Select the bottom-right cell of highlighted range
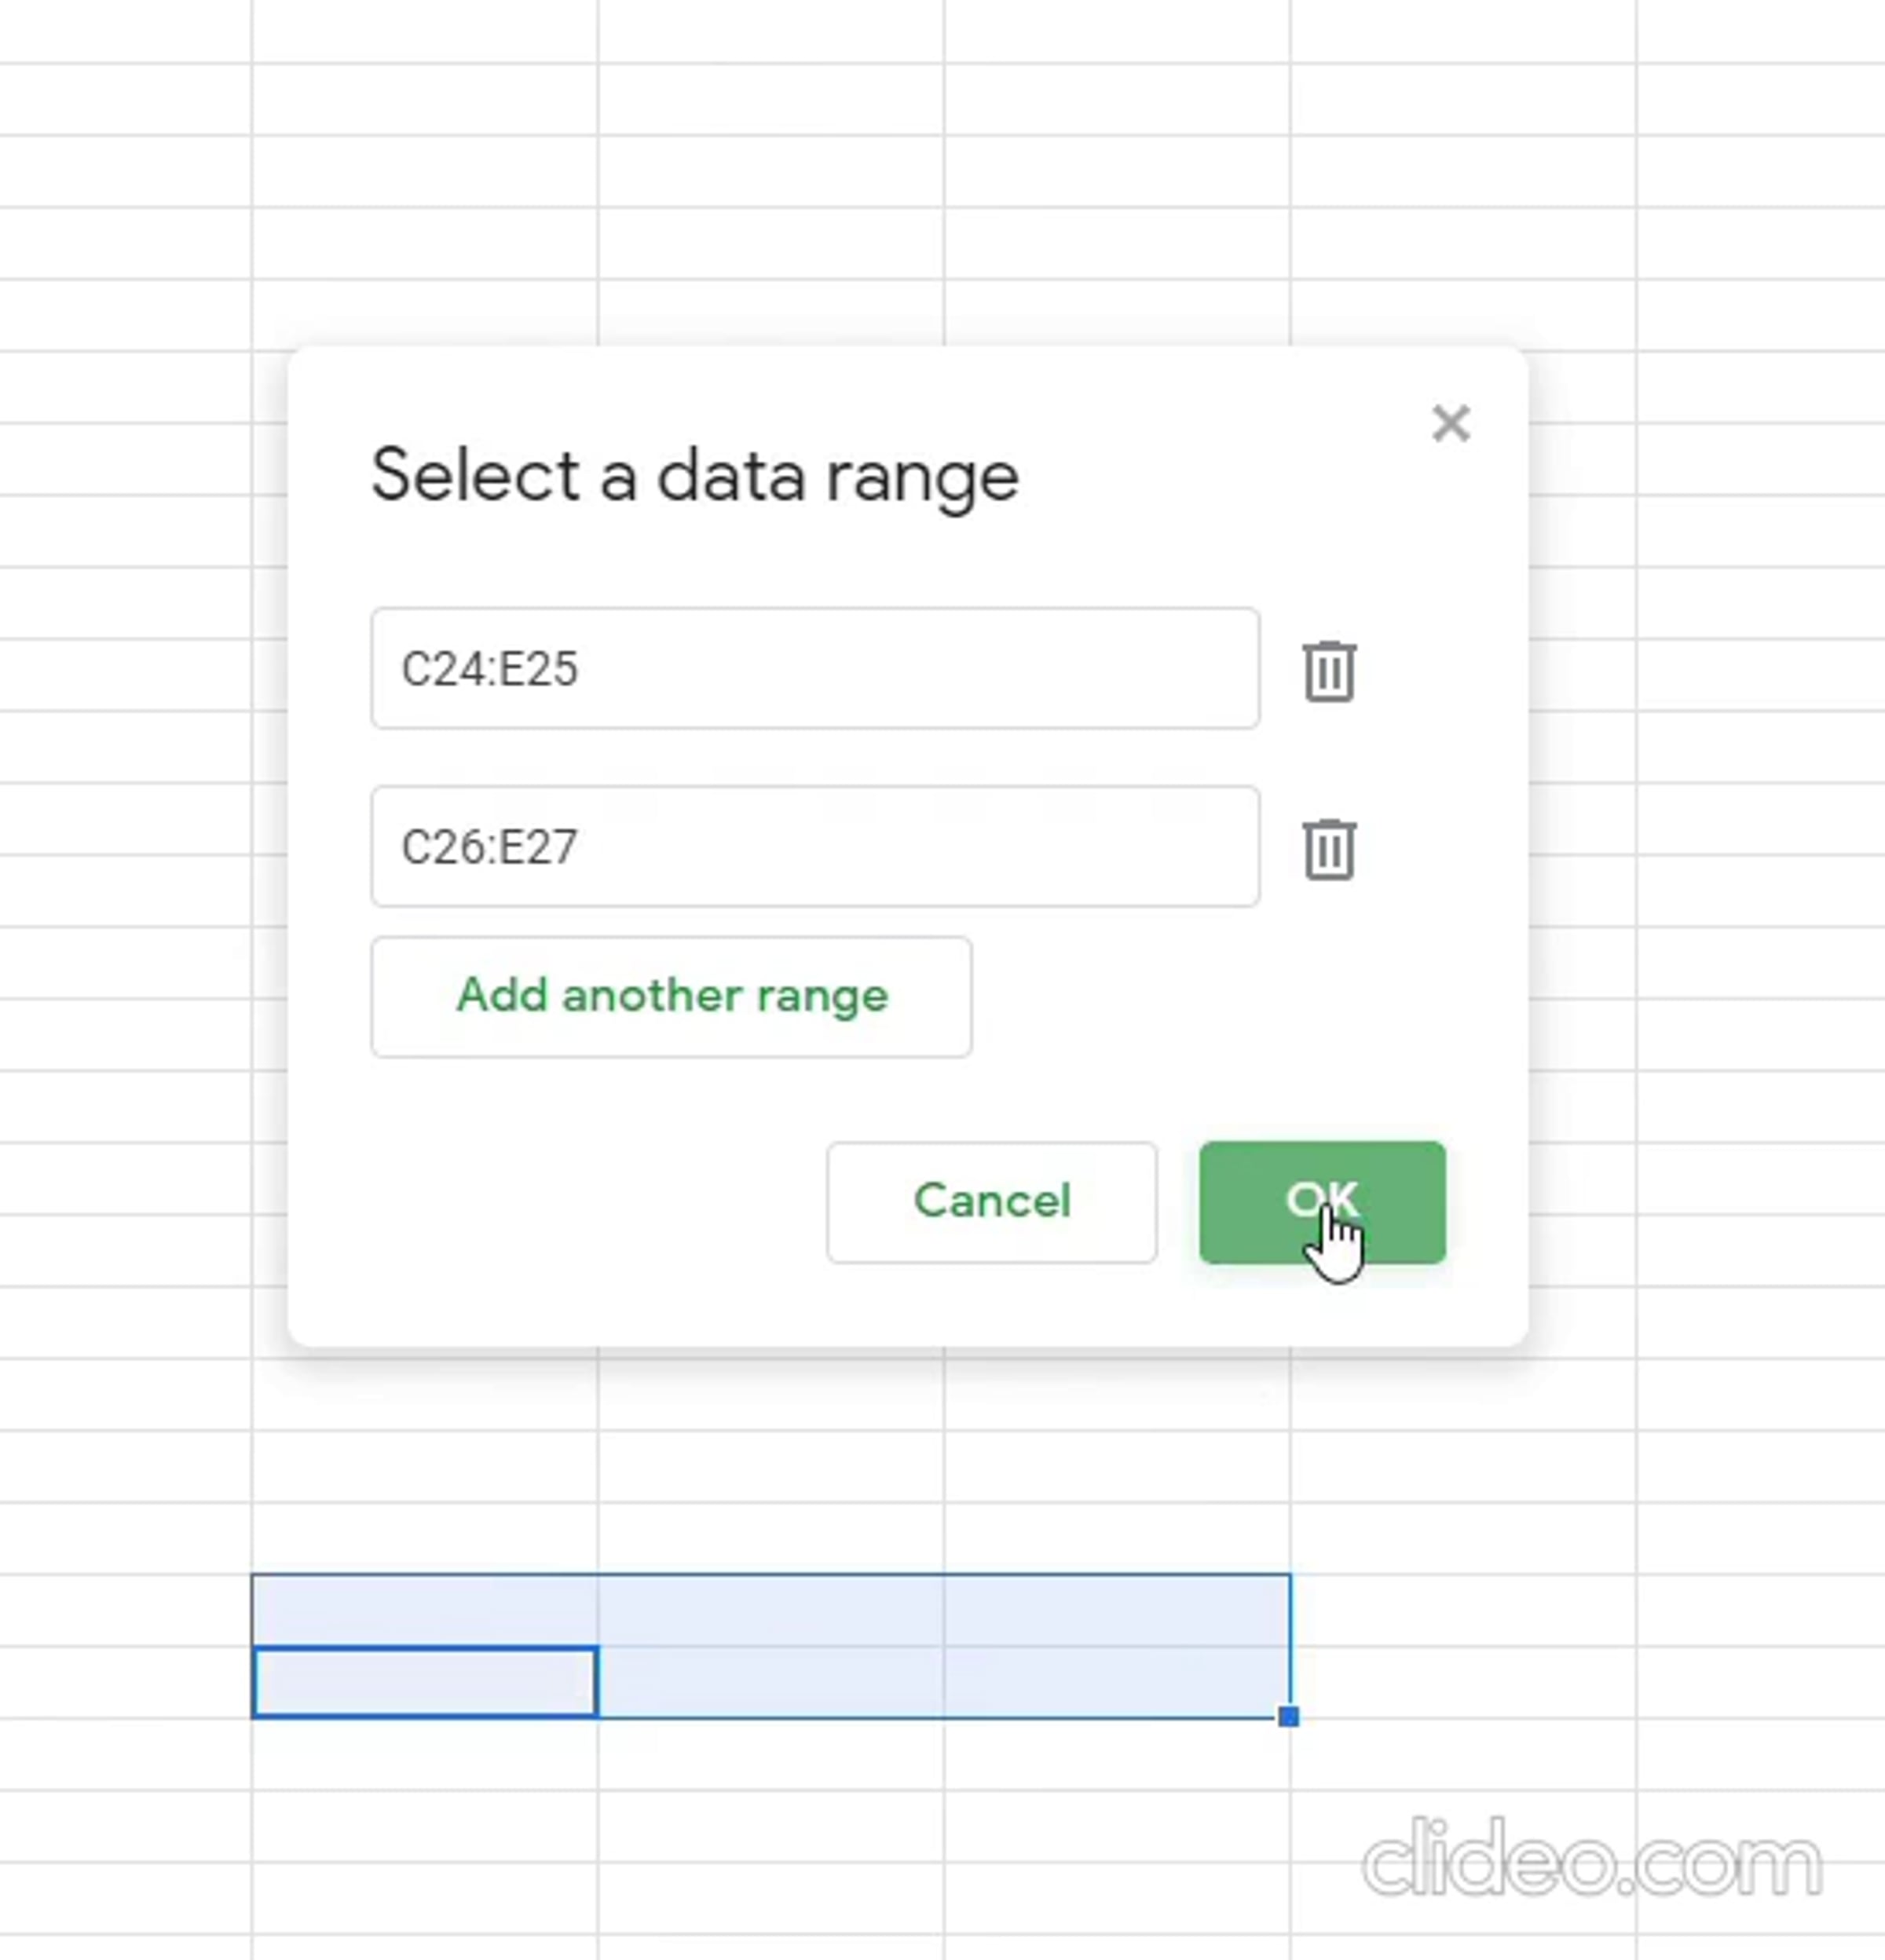1885x1960 pixels. coord(1117,1682)
